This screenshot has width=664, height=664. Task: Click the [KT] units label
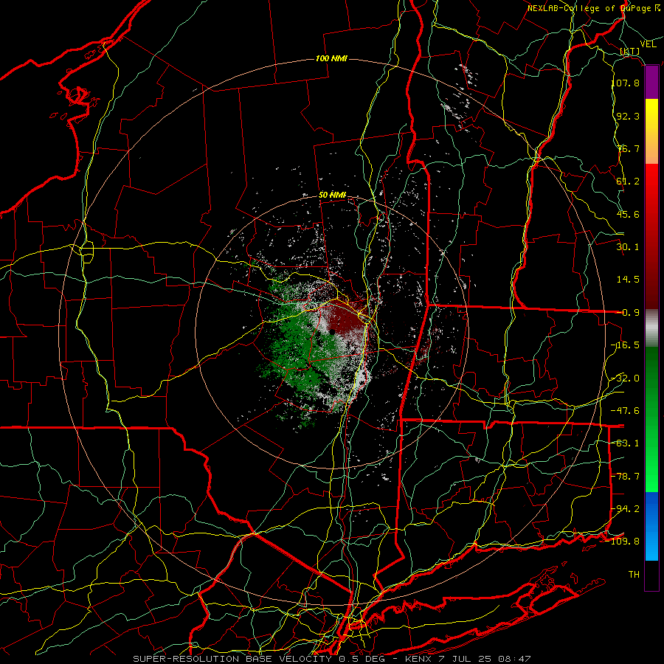point(630,51)
